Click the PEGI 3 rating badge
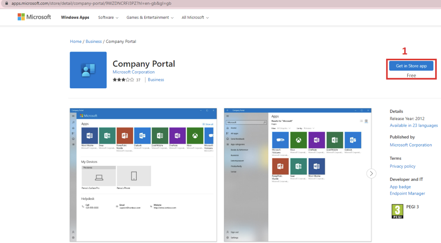Image resolution: width=441 pixels, height=243 pixels. 397,211
